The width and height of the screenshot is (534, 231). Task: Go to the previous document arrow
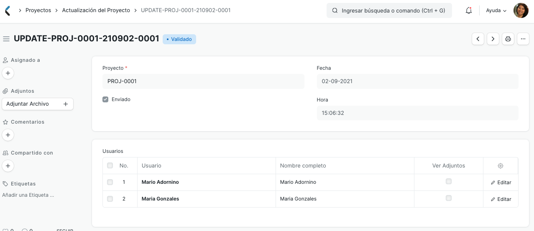[478, 39]
